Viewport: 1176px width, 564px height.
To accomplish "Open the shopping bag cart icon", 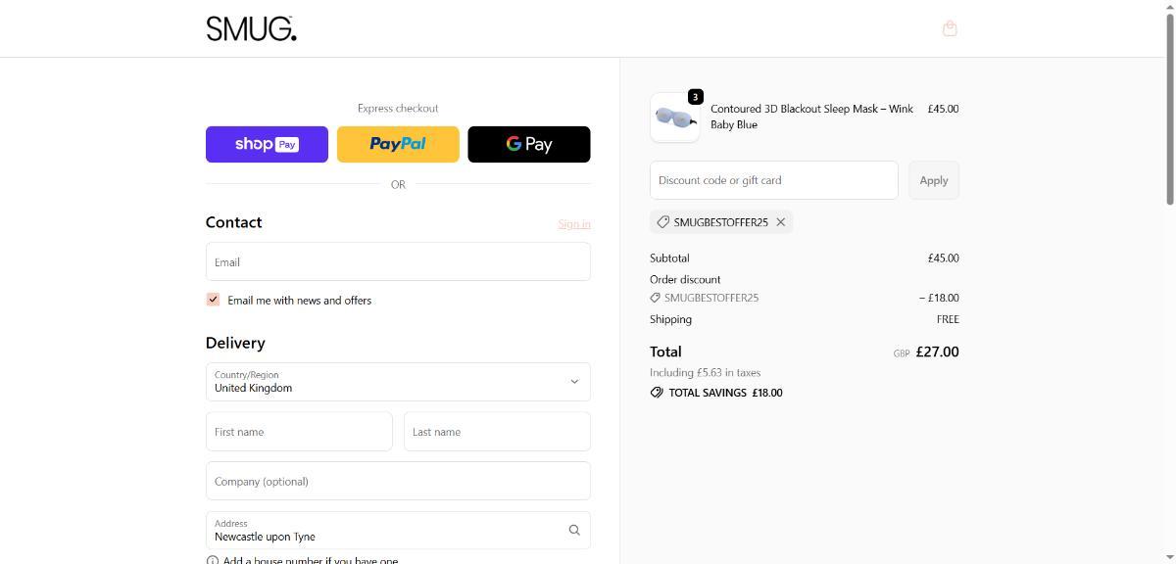I will 949,28.
